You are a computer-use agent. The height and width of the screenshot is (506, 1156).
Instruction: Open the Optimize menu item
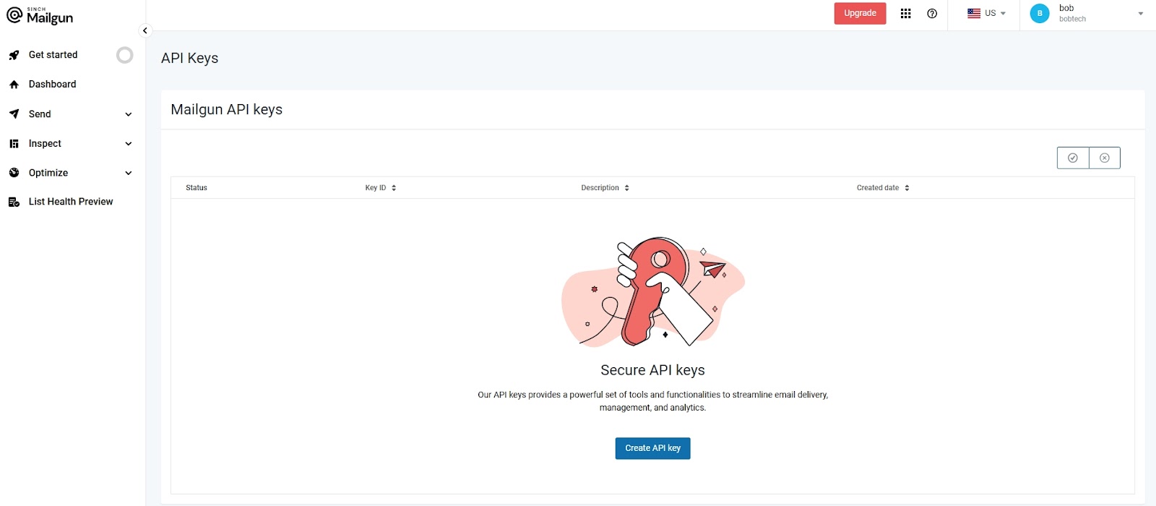coord(48,173)
